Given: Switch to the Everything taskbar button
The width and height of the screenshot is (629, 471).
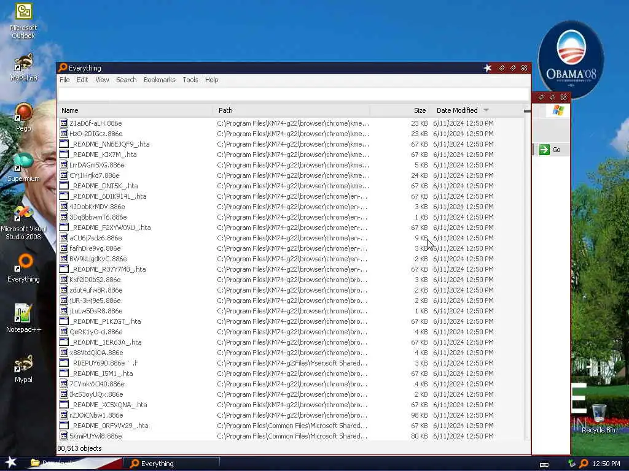Looking at the screenshot, I should point(171,464).
